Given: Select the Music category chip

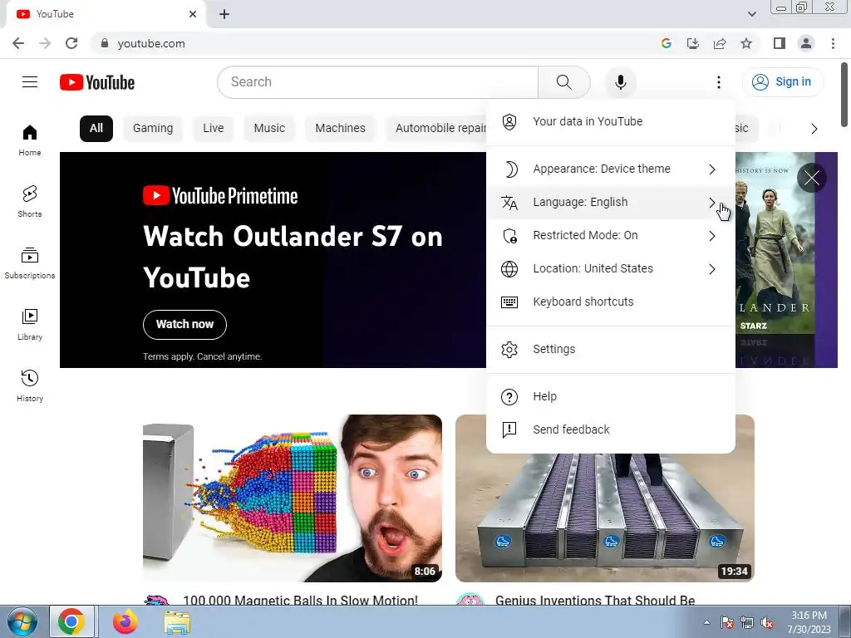Looking at the screenshot, I should click(269, 129).
